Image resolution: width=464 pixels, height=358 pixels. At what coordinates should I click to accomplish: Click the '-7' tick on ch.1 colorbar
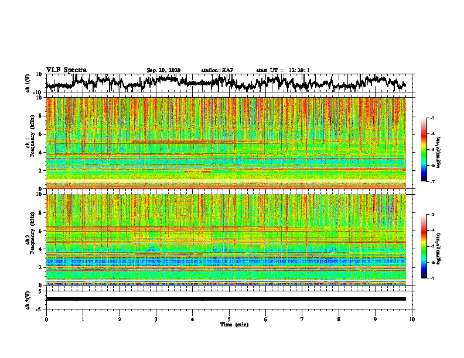(432, 181)
